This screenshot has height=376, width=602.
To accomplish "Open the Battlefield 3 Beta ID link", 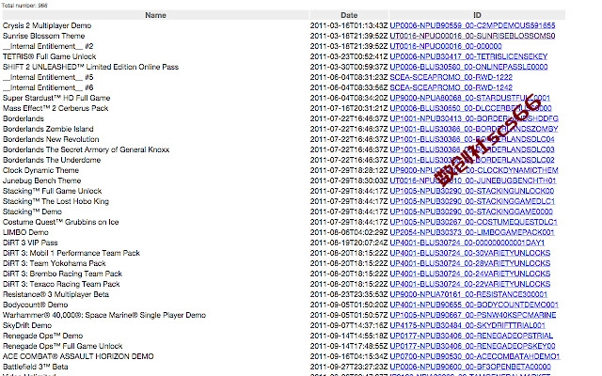I will [x=470, y=368].
